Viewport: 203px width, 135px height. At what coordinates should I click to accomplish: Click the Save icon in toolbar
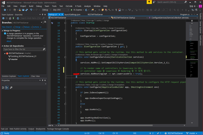point(23,10)
